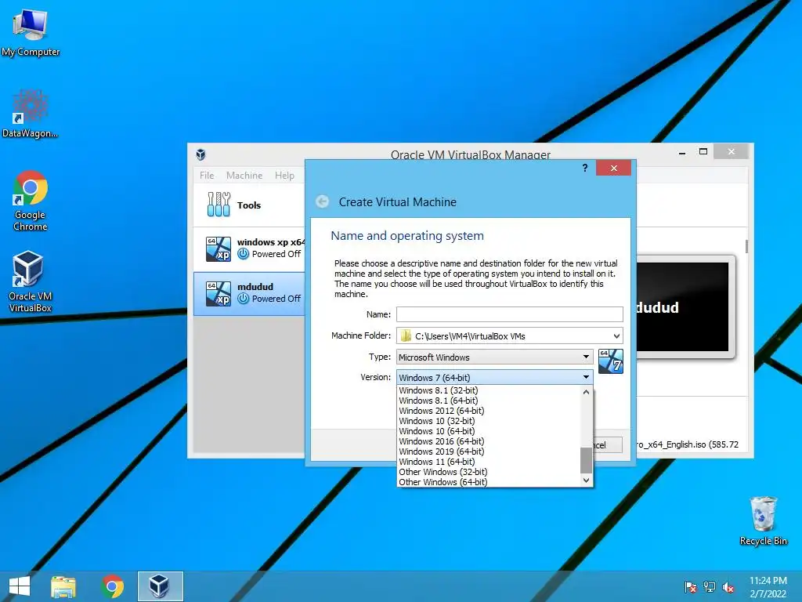The height and width of the screenshot is (602, 802).
Task: Collapse the Version dropdown arrow
Action: click(586, 377)
